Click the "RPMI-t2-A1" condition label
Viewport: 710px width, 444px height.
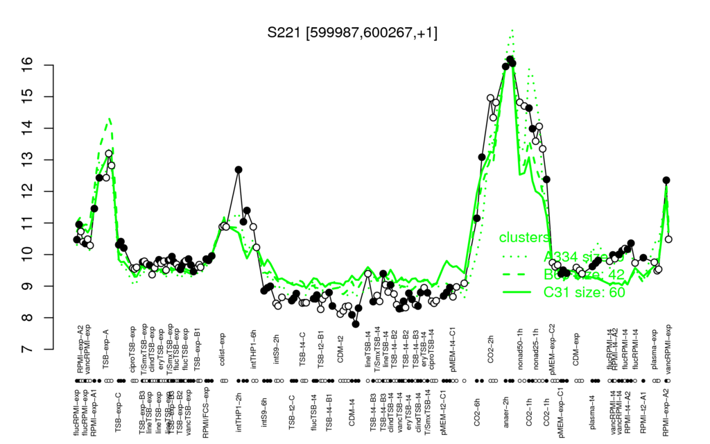(643, 411)
